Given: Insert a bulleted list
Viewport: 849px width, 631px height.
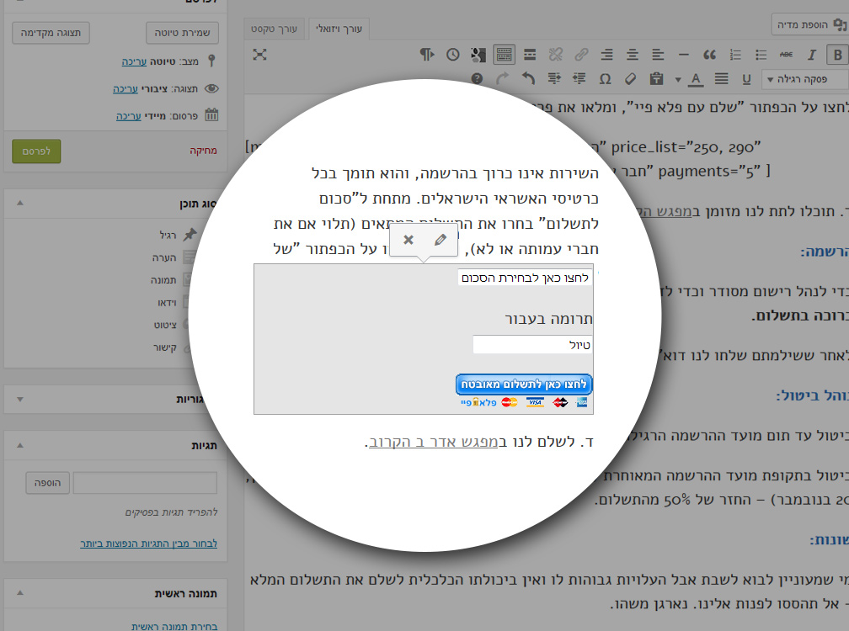Looking at the screenshot, I should point(761,55).
